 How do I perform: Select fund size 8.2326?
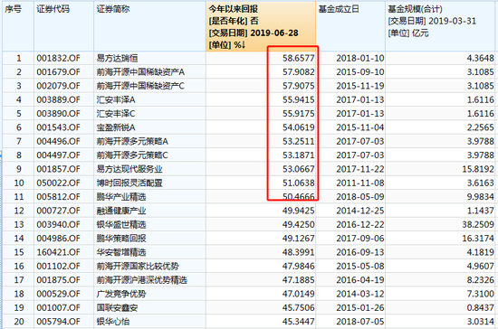(481, 280)
